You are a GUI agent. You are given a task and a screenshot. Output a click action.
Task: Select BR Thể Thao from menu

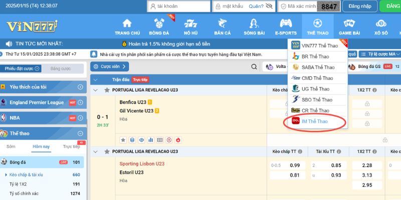pos(318,56)
